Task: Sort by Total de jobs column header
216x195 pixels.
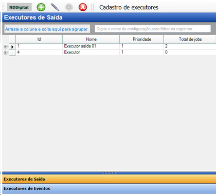Action: coord(190,39)
